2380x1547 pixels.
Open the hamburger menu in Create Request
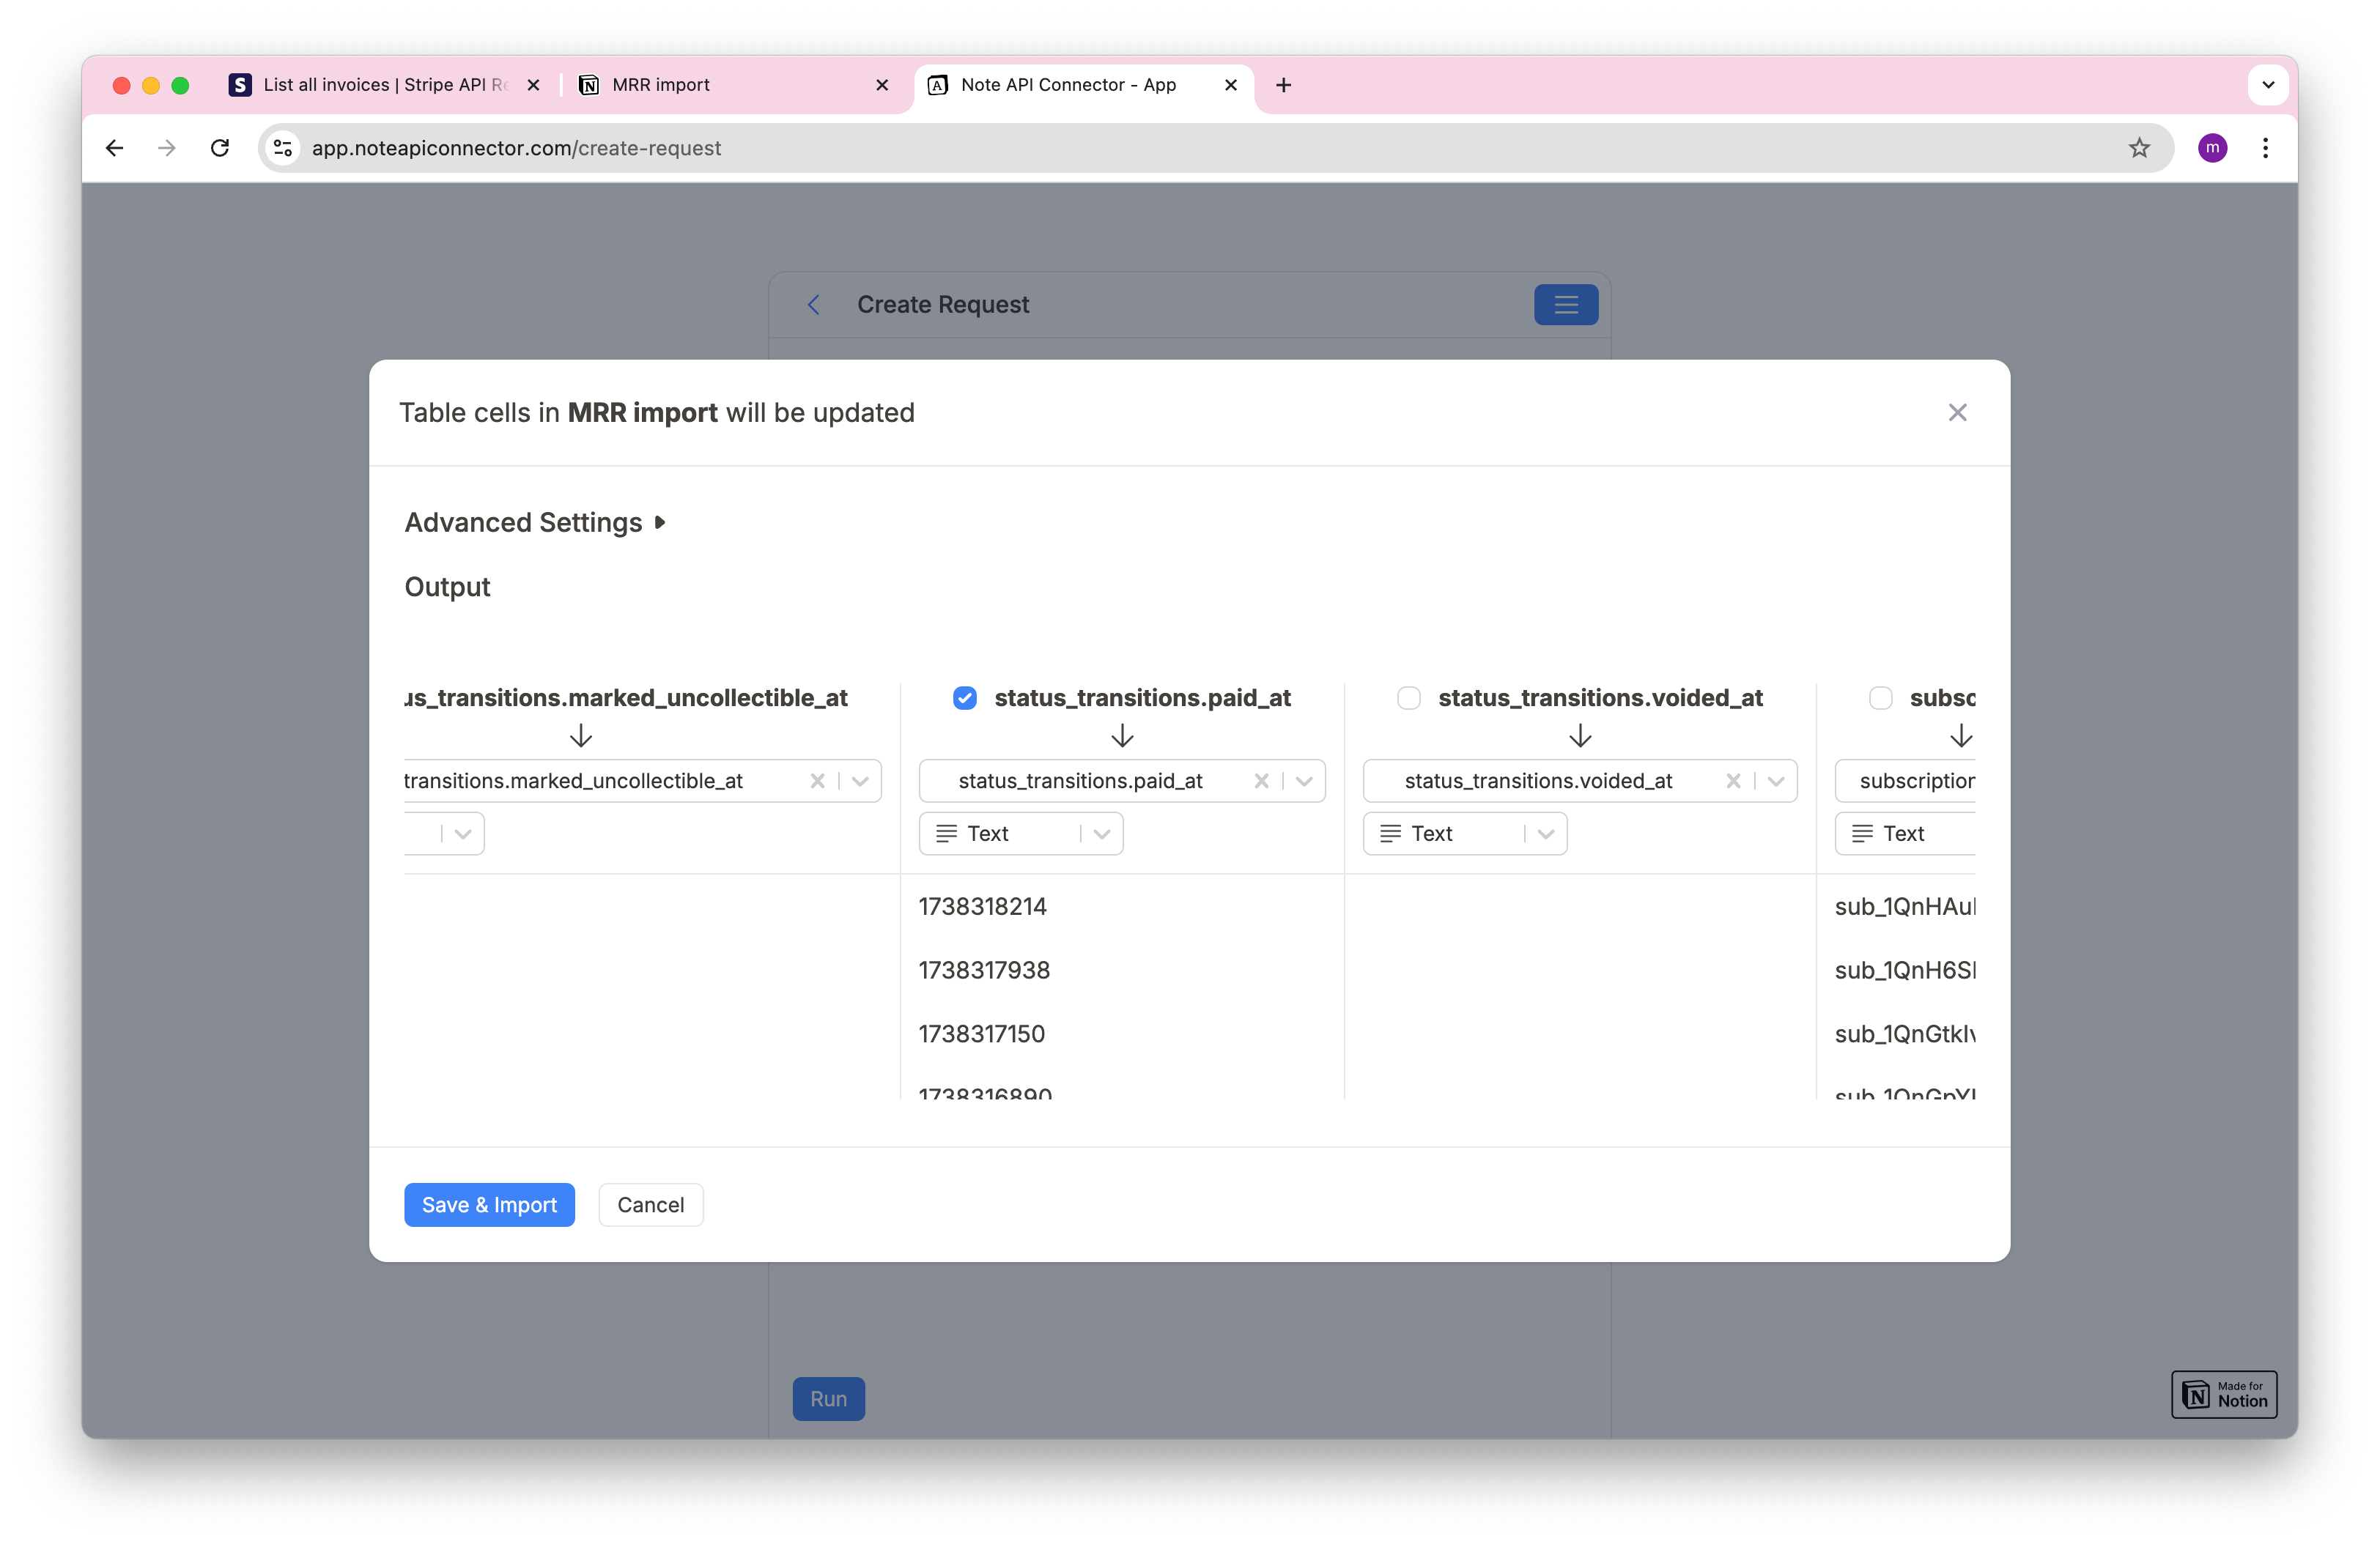click(x=1566, y=305)
